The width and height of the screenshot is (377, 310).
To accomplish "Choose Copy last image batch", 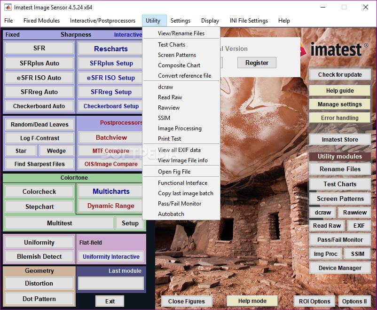I will 181,193.
